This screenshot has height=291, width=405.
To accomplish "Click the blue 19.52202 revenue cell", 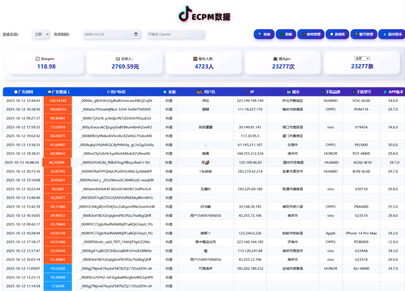I will click(58, 268).
